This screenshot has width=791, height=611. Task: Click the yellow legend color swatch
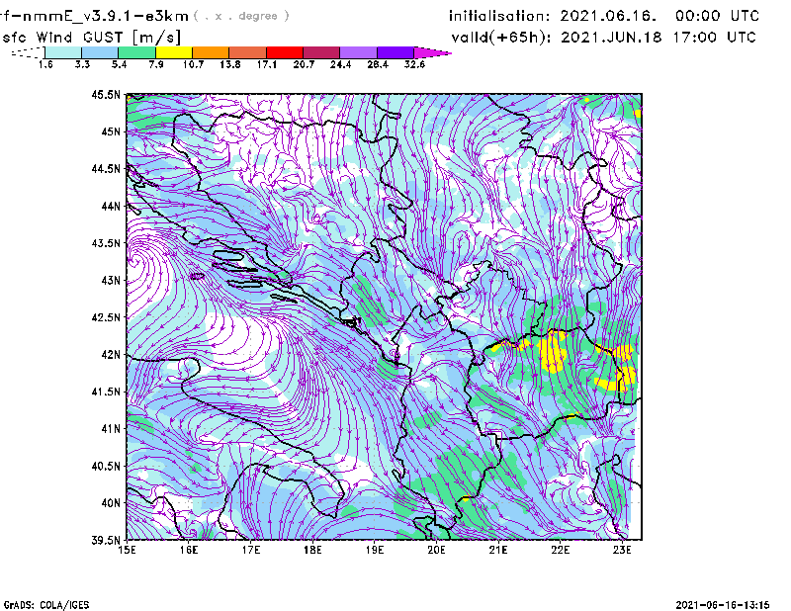click(174, 52)
